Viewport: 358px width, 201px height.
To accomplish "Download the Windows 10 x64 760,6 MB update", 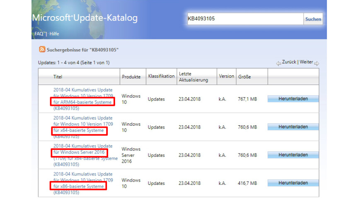I will tap(293, 127).
